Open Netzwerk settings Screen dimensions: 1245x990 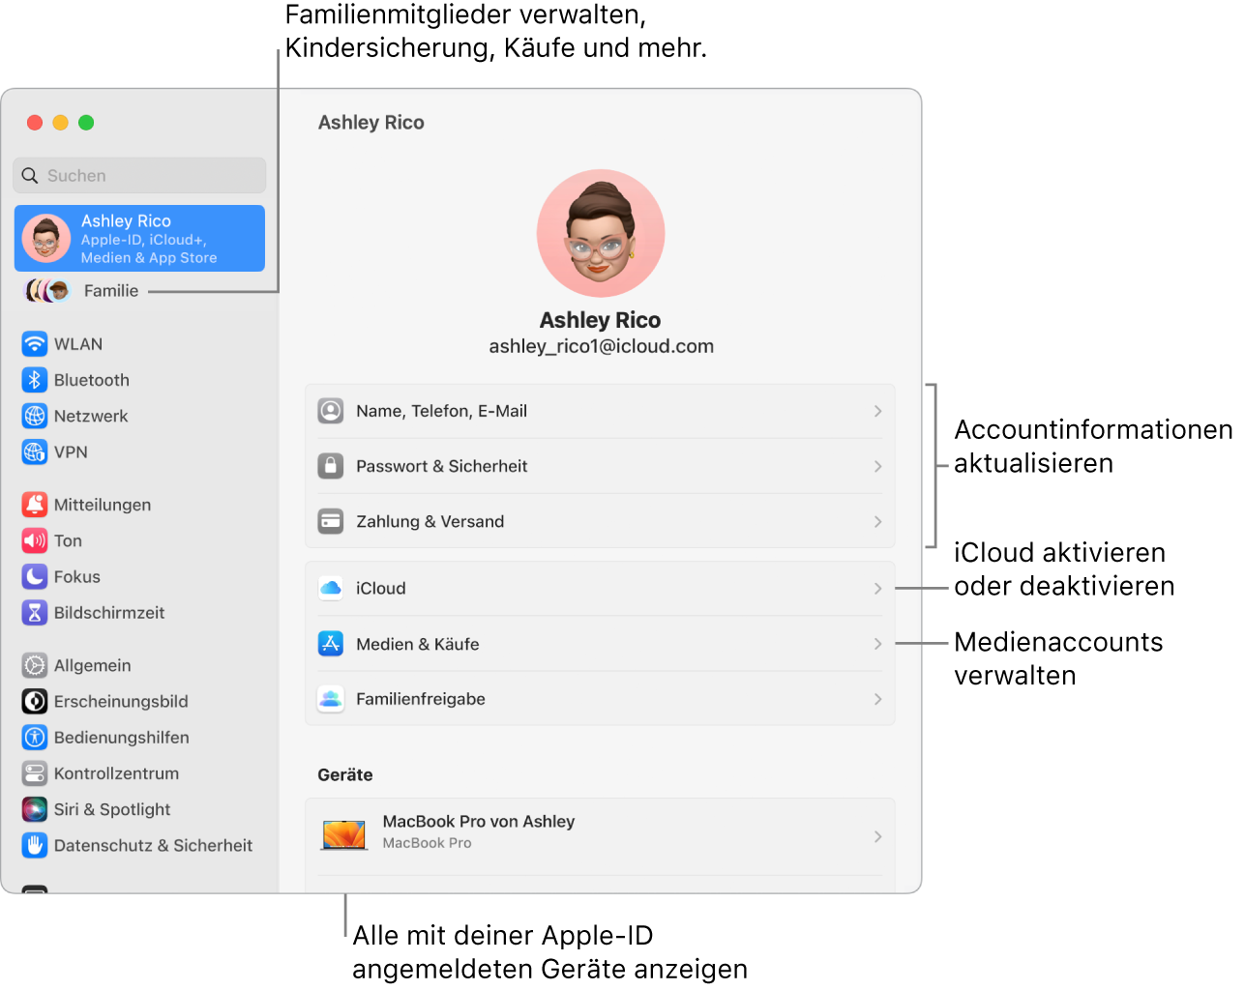pos(35,416)
